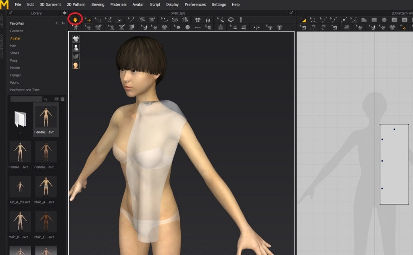
Task: Toggle the avatar head render style icon
Action: pyautogui.click(x=76, y=66)
